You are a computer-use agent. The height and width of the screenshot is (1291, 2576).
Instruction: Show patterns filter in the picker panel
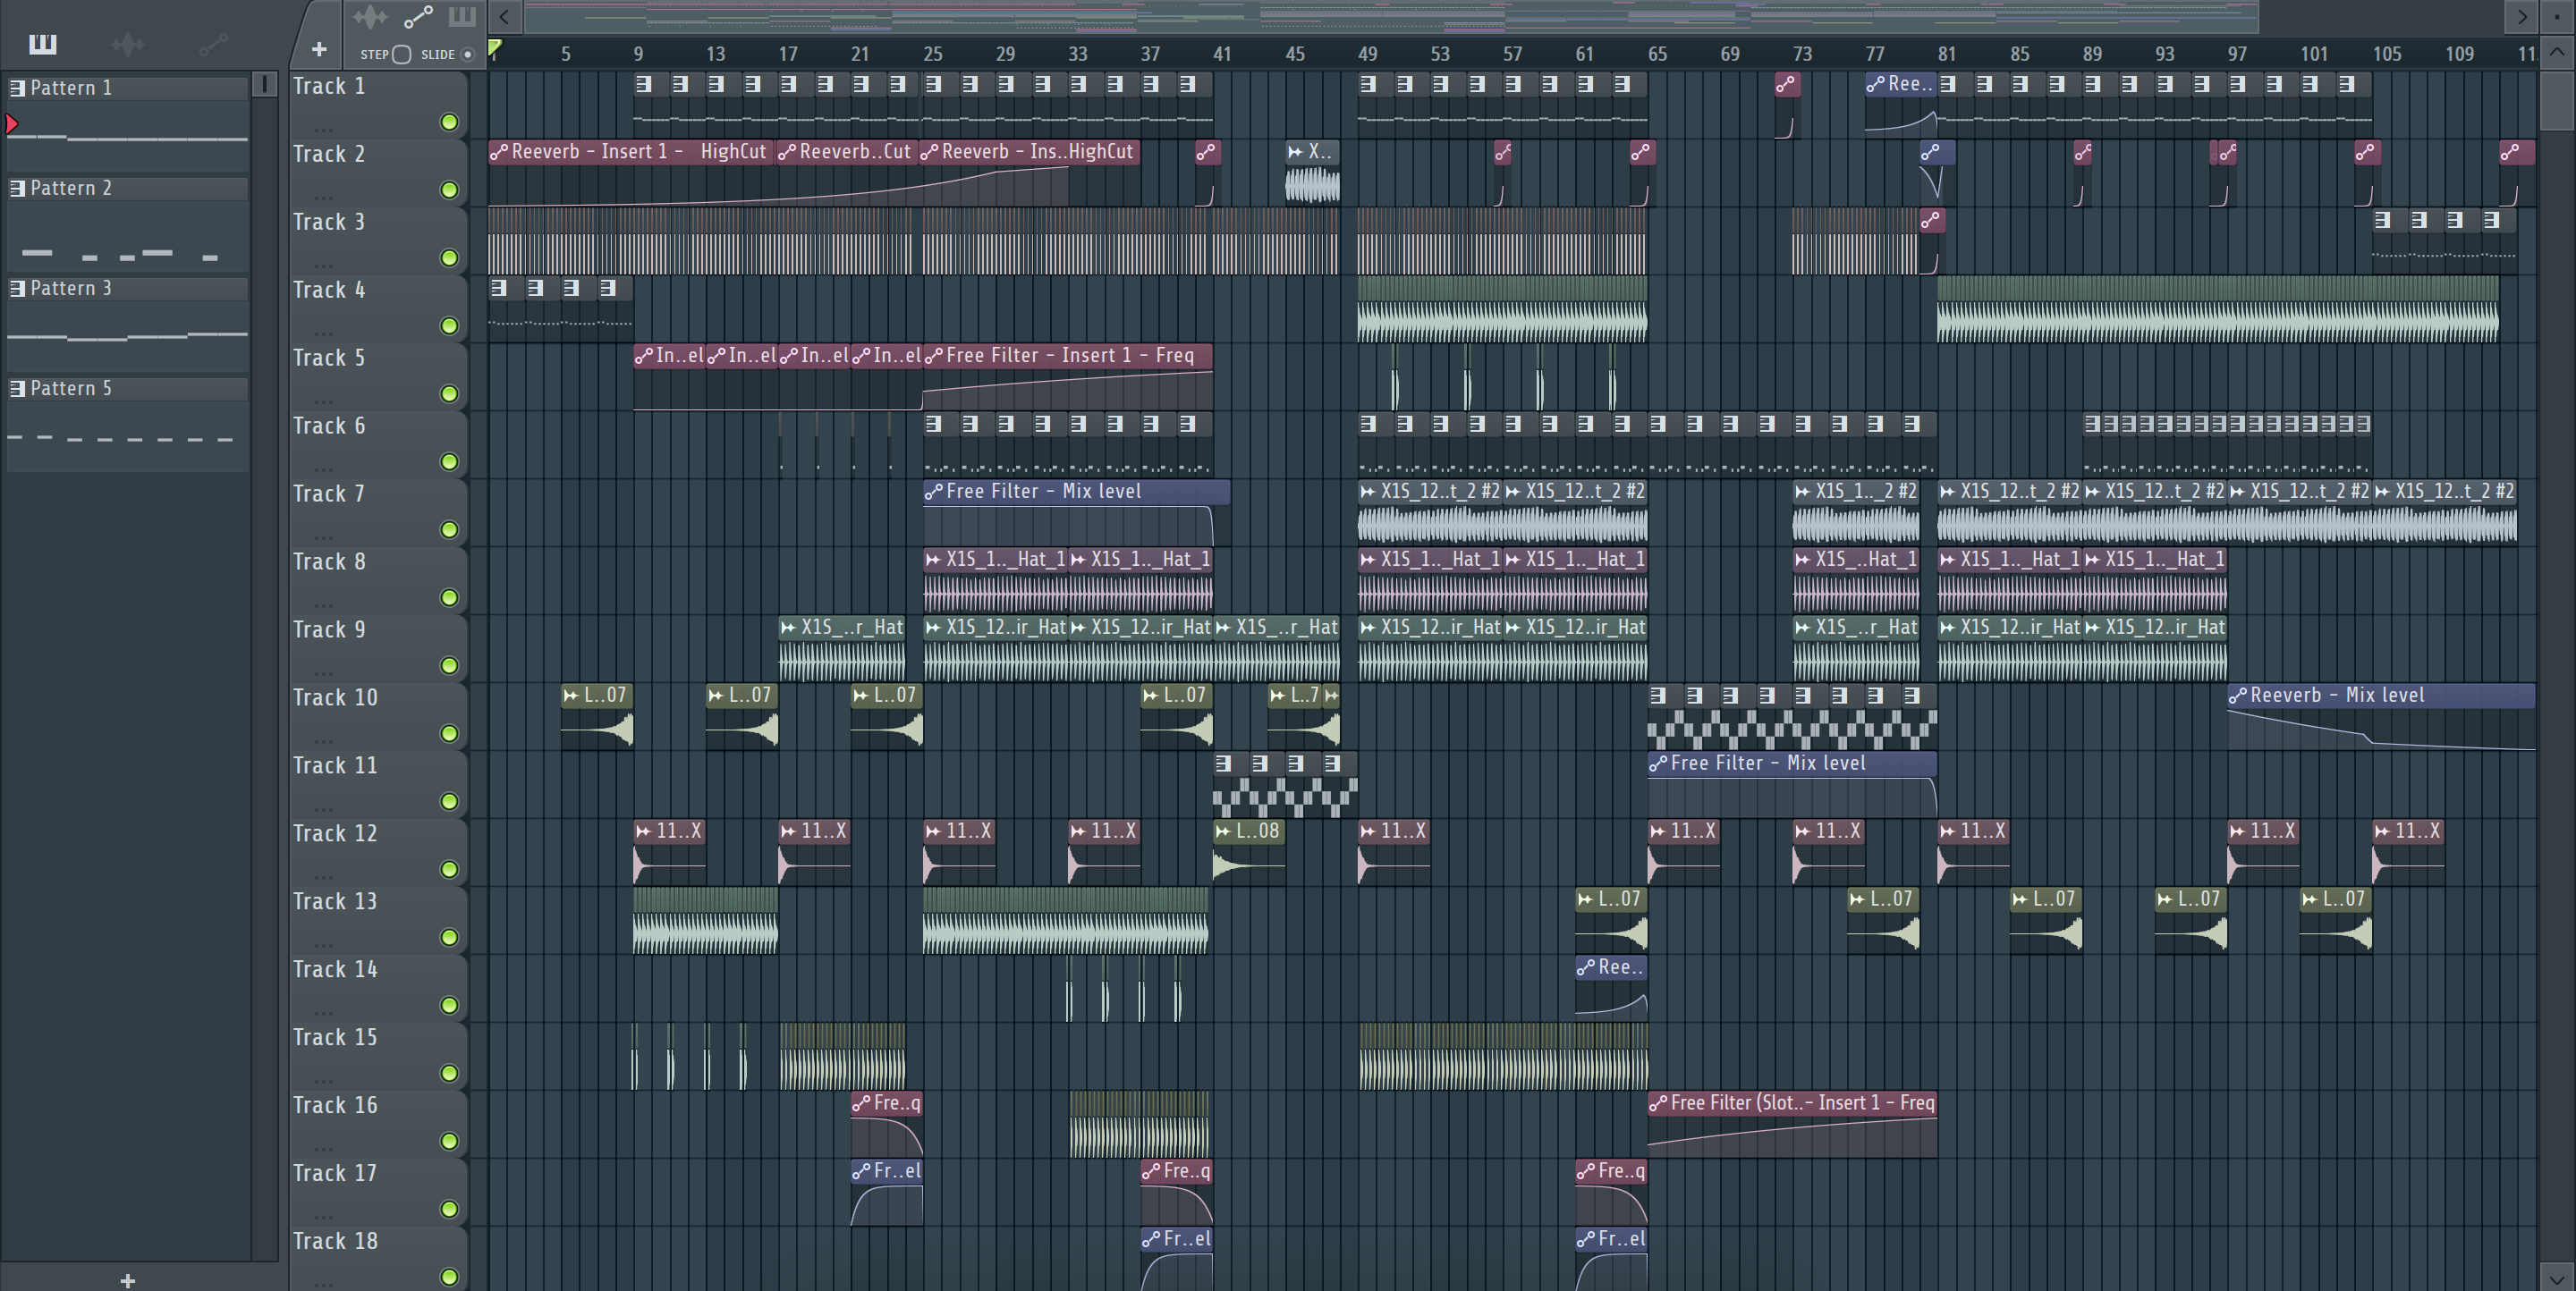tap(43, 44)
